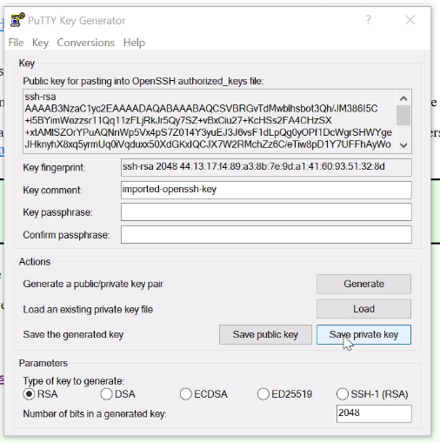Focus the Key passphrase field
This screenshot has height=443, width=440.
[266, 212]
